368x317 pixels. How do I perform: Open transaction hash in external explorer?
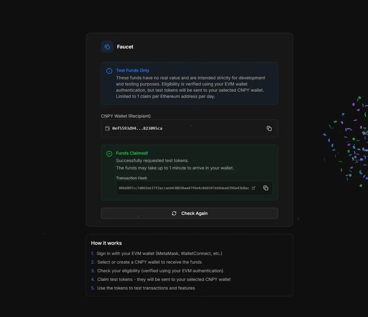[x=253, y=188]
